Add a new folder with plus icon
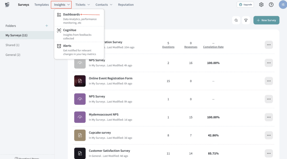The height and width of the screenshot is (159, 287). (x=47, y=26)
